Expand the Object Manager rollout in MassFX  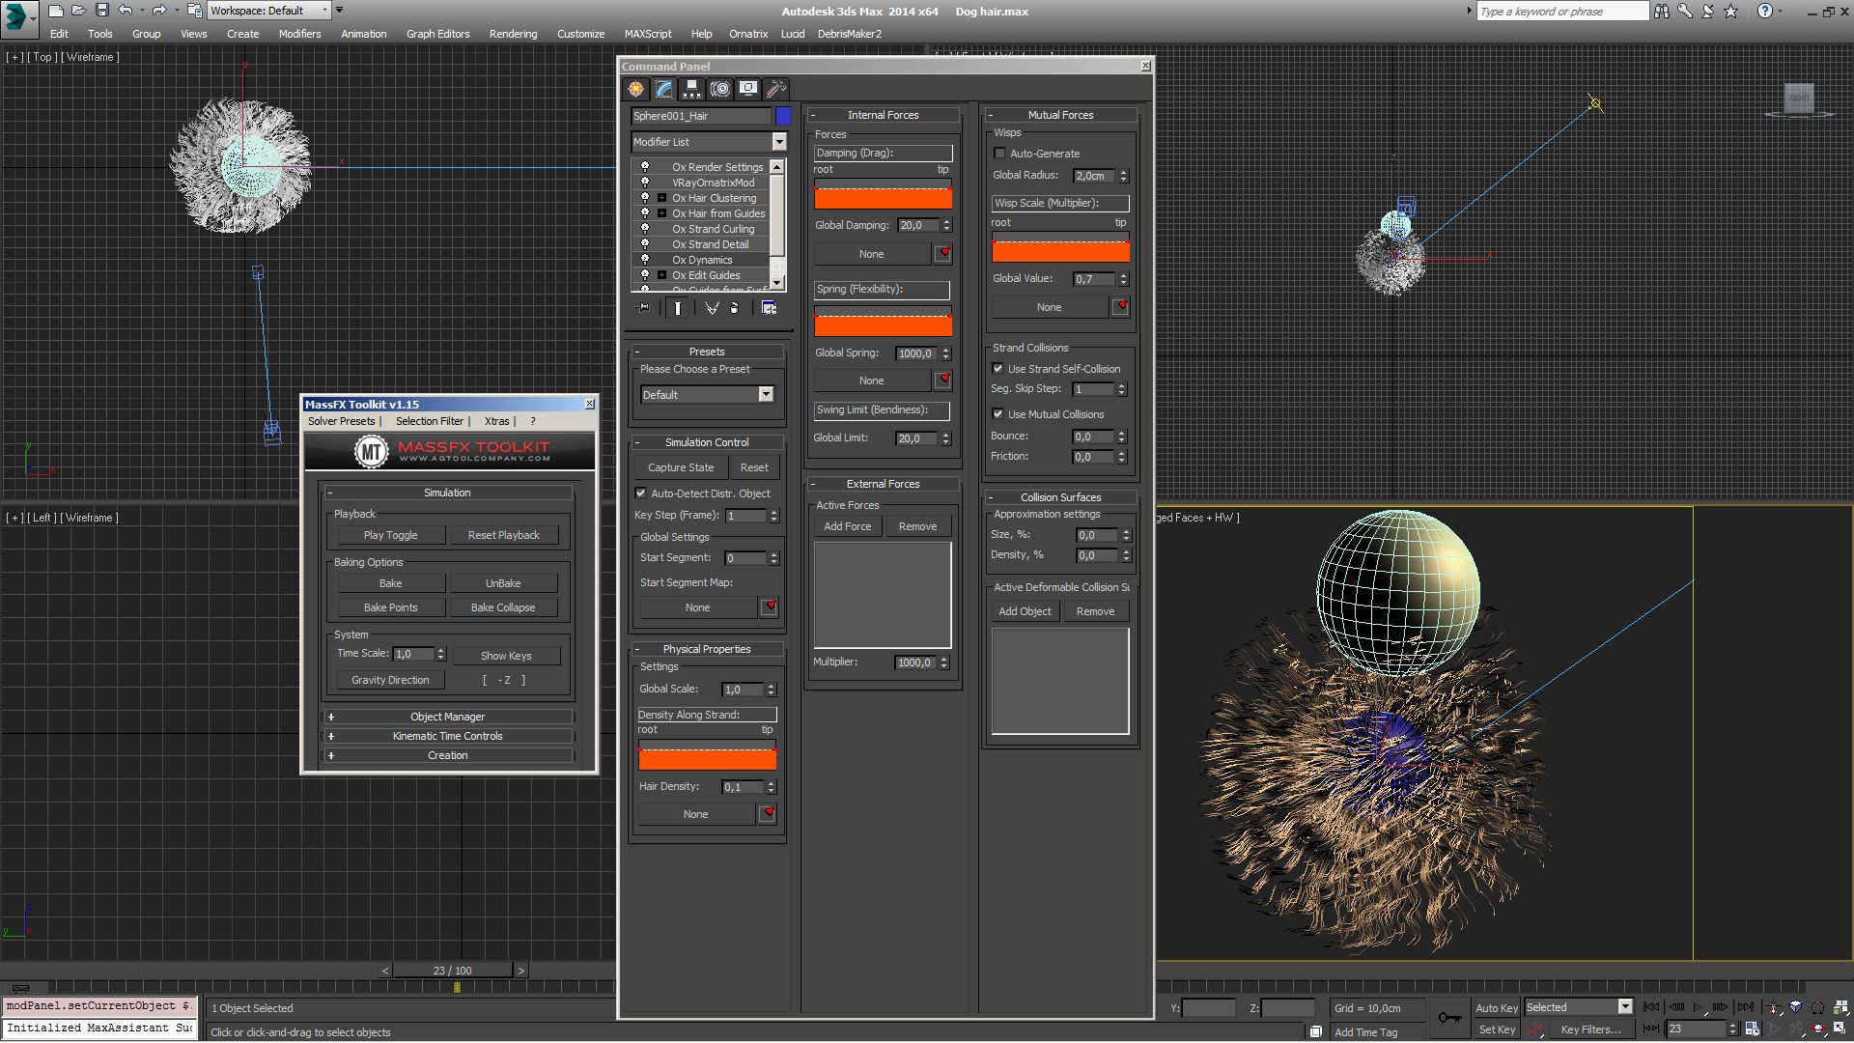coord(448,717)
